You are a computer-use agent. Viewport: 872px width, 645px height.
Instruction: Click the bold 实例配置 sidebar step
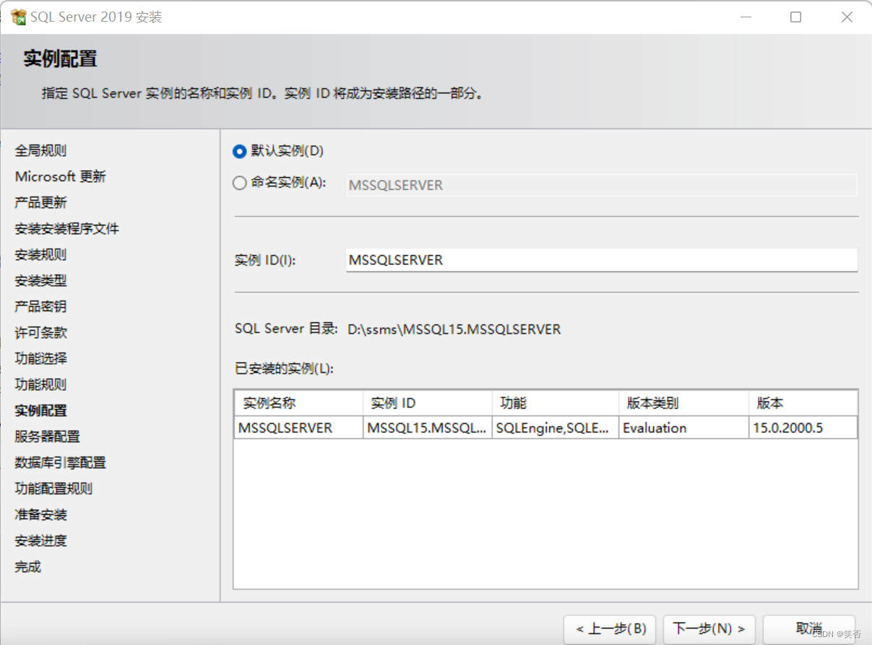tap(40, 410)
